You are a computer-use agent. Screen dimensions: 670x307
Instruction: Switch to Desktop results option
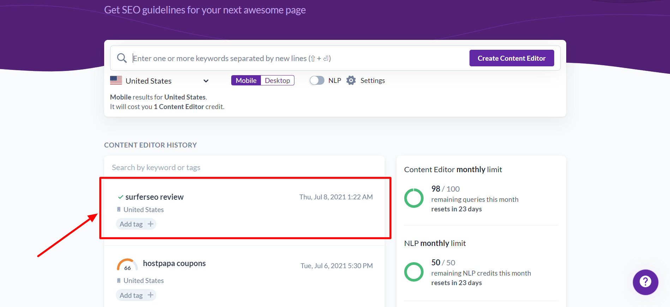(x=277, y=80)
